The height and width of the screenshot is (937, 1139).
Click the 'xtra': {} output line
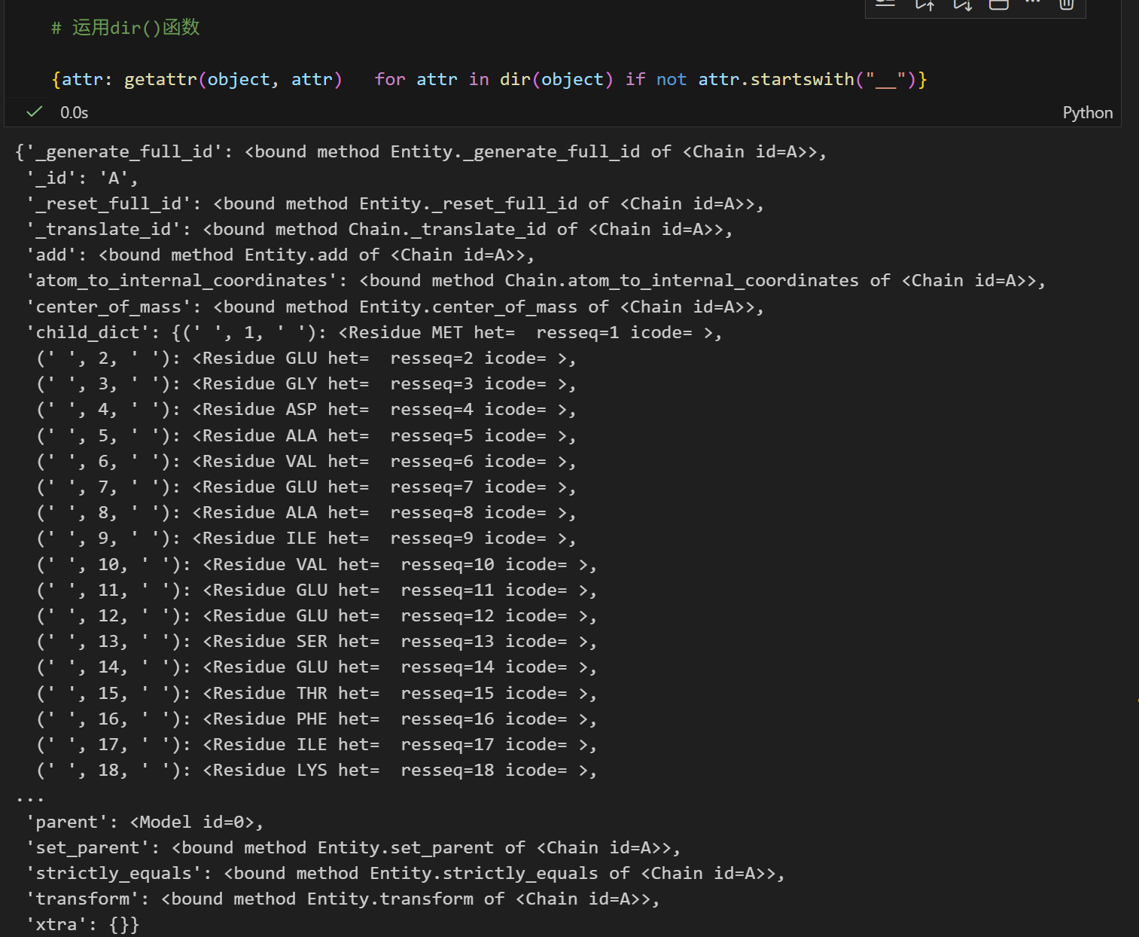tap(83, 925)
